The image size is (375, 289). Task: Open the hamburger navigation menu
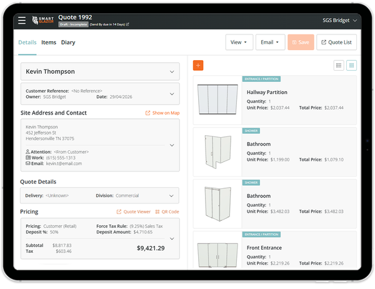tap(22, 21)
